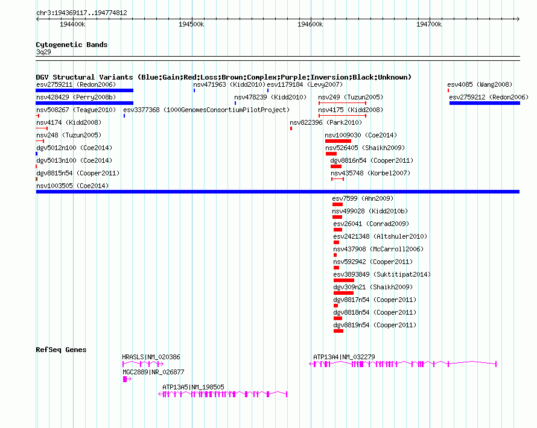Open HRASLS|NM_020386 gene label
The height and width of the screenshot is (428, 537).
(x=151, y=357)
